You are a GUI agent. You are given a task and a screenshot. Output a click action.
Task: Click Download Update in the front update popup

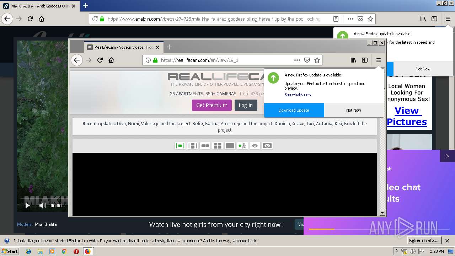click(x=294, y=110)
